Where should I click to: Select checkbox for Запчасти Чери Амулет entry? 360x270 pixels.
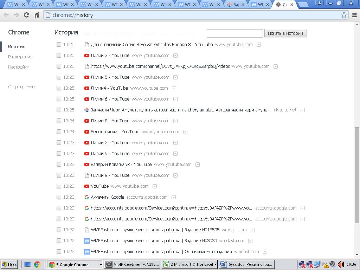(x=59, y=110)
